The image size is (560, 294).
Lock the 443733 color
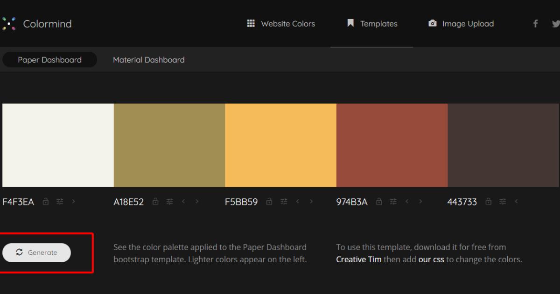(488, 201)
